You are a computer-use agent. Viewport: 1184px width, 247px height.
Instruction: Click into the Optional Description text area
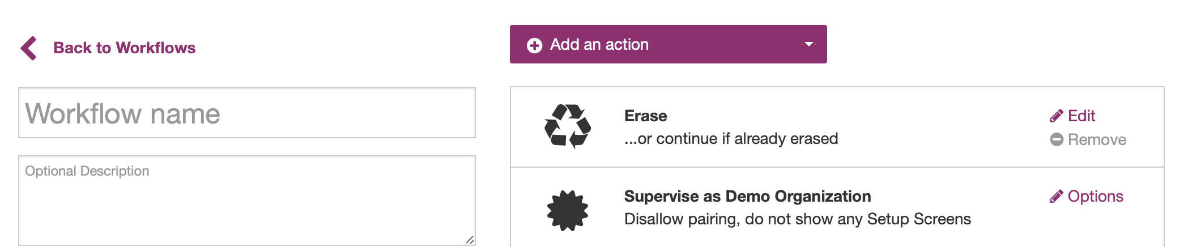247,201
